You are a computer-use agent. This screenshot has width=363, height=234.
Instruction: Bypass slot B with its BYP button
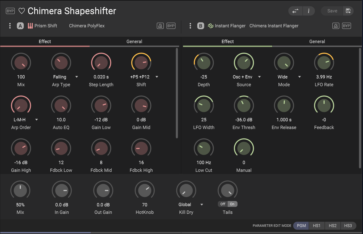point(346,26)
